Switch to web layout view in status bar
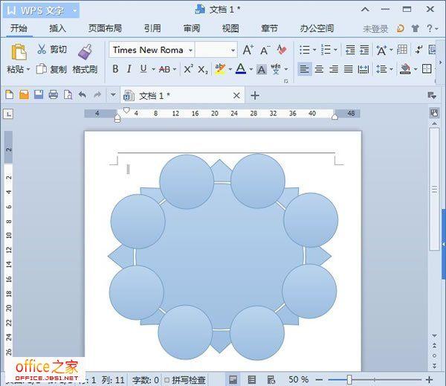 pyautogui.click(x=271, y=379)
